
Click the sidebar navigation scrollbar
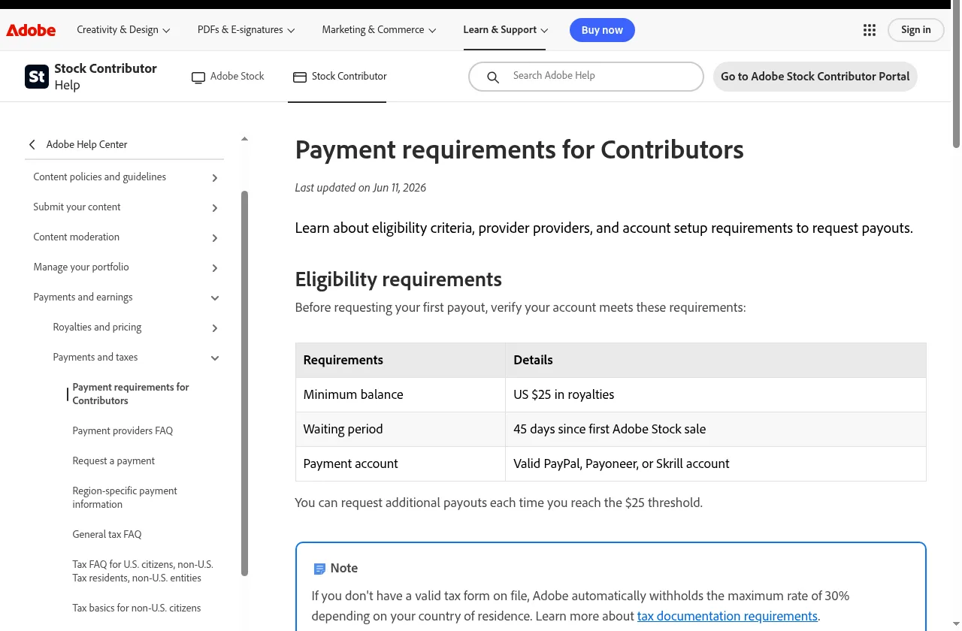coord(244,383)
